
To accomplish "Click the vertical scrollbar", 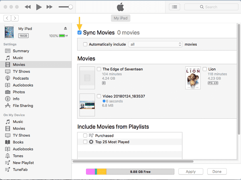I will tap(239, 79).
